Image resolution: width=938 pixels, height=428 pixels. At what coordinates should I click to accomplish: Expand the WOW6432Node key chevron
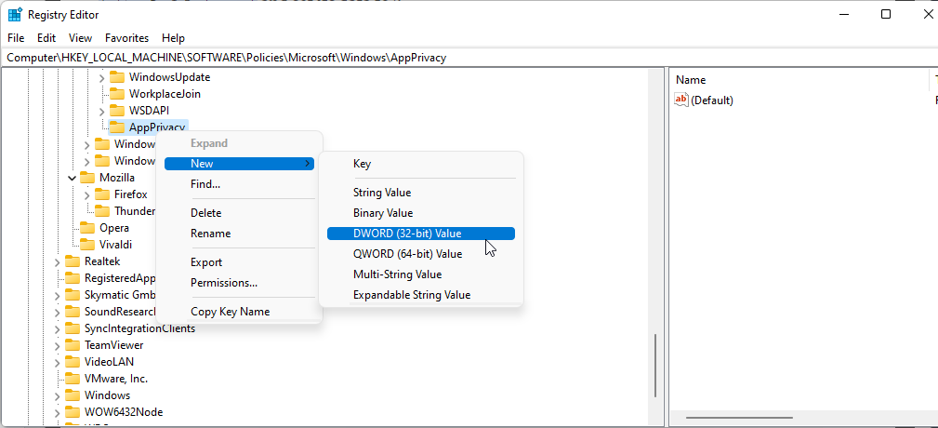coord(58,412)
